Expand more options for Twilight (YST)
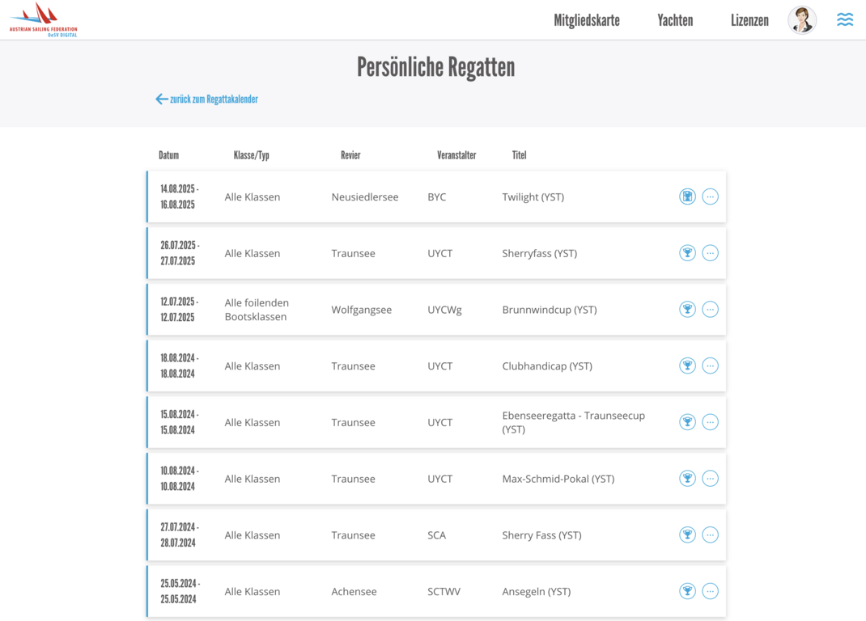 pos(710,196)
